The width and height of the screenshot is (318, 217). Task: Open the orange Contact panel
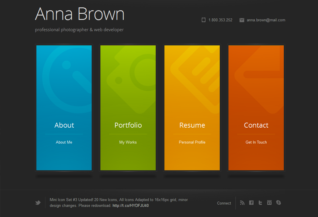pyautogui.click(x=256, y=108)
